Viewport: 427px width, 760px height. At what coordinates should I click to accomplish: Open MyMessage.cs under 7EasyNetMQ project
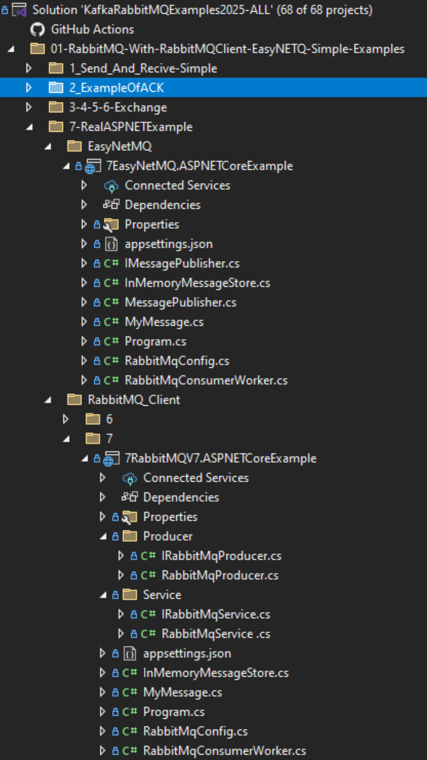[164, 322]
